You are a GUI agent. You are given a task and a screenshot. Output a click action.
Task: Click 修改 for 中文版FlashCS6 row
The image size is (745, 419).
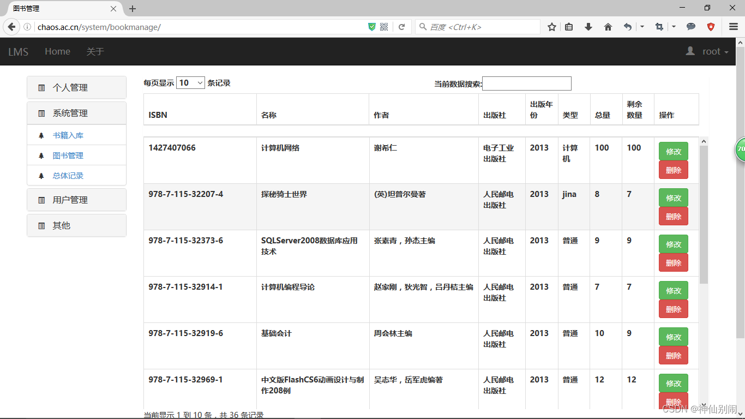tap(674, 383)
